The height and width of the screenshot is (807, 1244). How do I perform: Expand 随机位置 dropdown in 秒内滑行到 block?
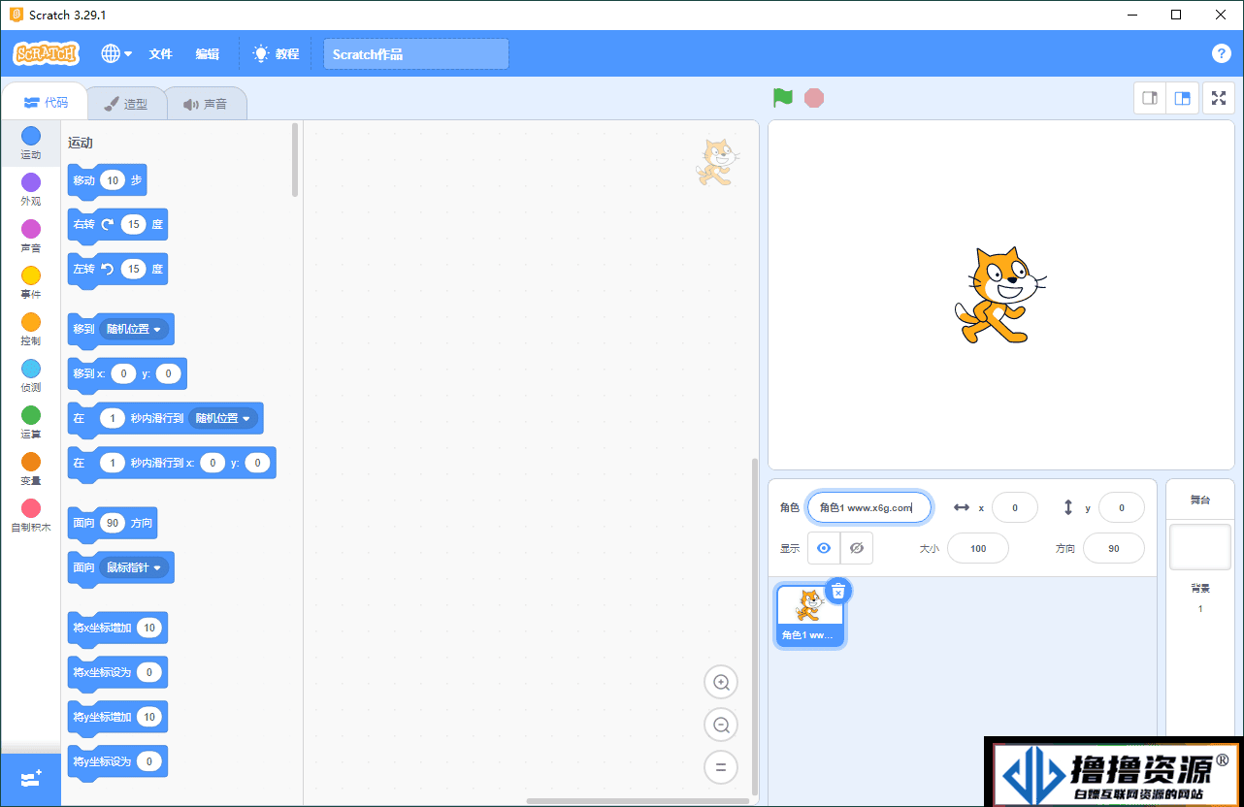pos(222,418)
